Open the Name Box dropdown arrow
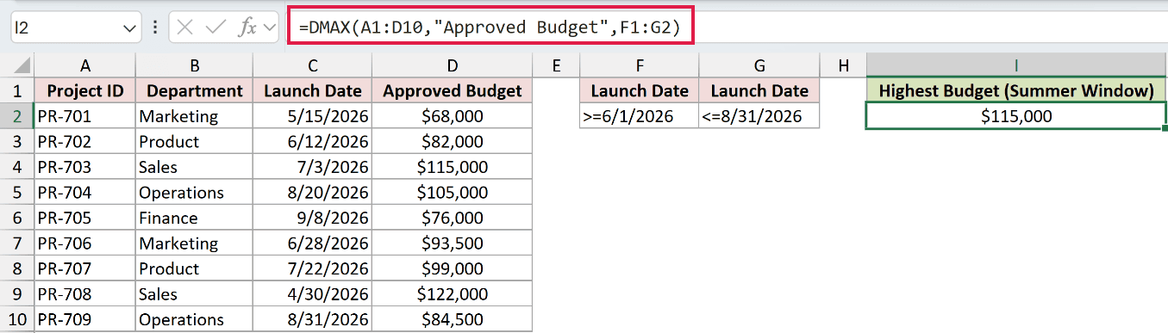1168x333 pixels. tap(130, 28)
